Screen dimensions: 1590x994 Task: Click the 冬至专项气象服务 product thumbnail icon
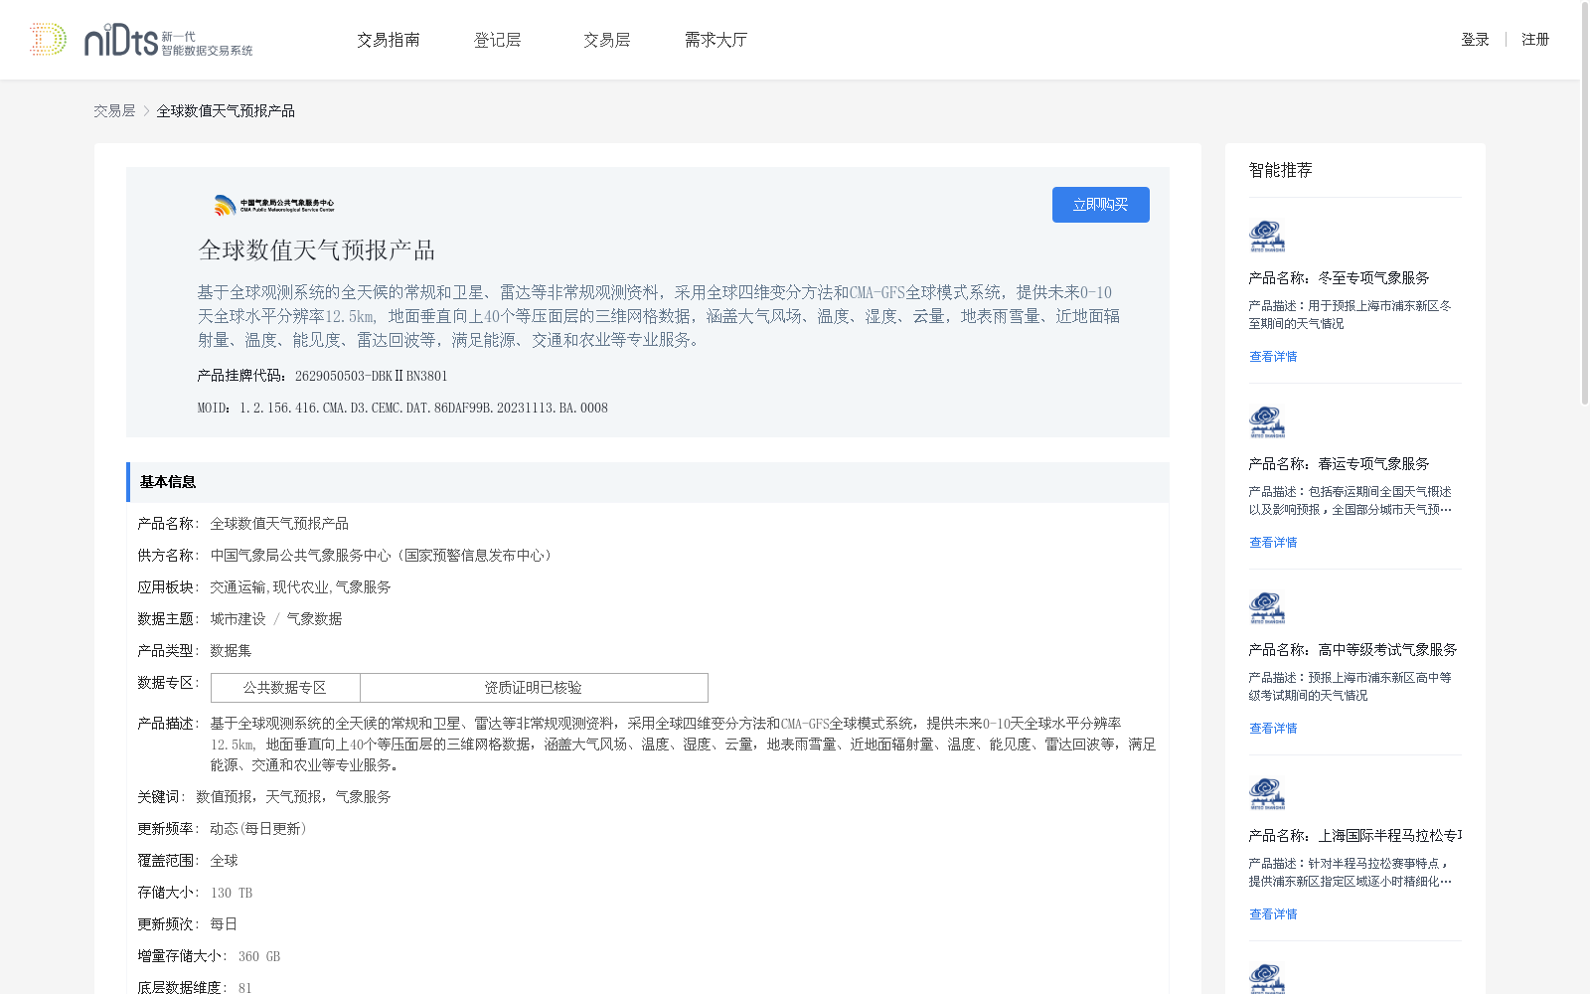(1267, 237)
